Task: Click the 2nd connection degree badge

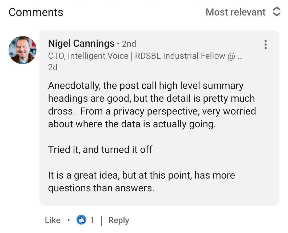Action: coord(129,44)
